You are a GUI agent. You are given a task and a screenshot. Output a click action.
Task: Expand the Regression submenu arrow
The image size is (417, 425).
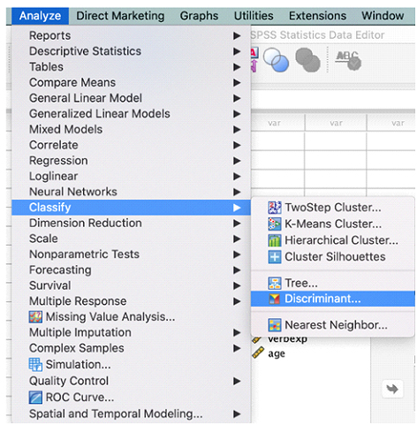(x=237, y=161)
